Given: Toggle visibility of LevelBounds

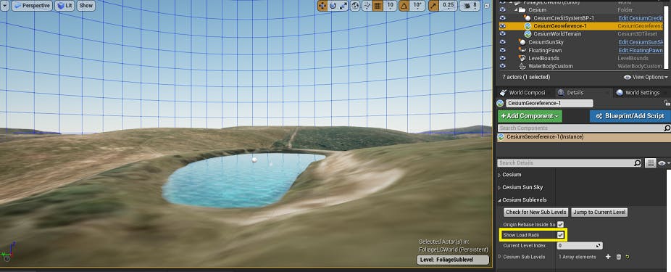Looking at the screenshot, I should 503,58.
